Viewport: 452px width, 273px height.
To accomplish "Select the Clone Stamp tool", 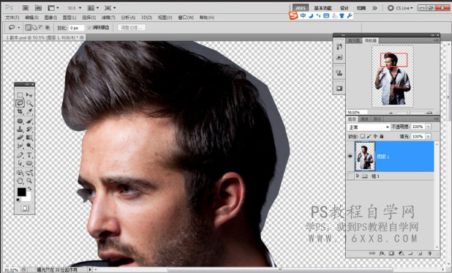I will coord(20,129).
